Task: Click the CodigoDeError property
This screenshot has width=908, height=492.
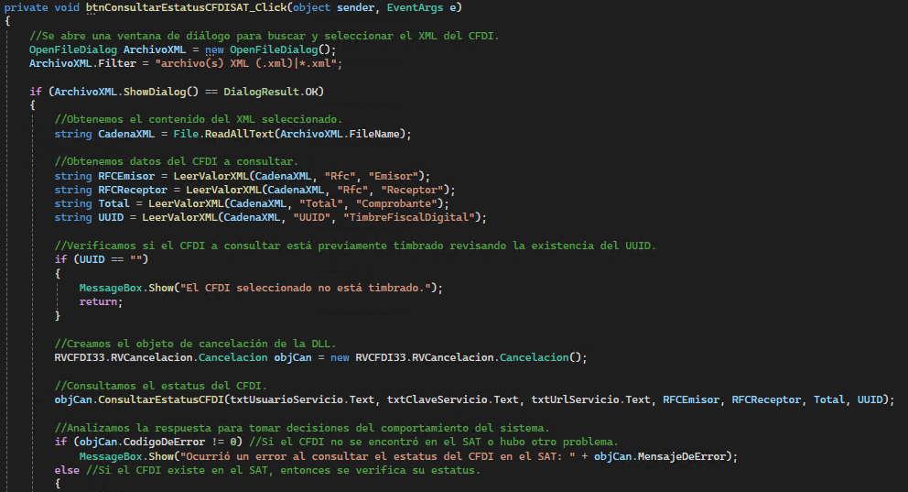Action: (x=164, y=443)
